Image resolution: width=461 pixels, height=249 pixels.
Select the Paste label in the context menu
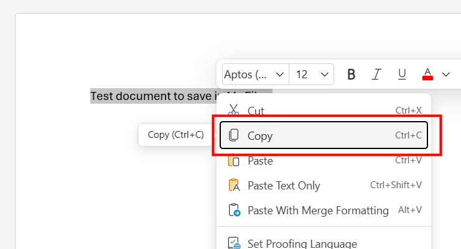[260, 161]
